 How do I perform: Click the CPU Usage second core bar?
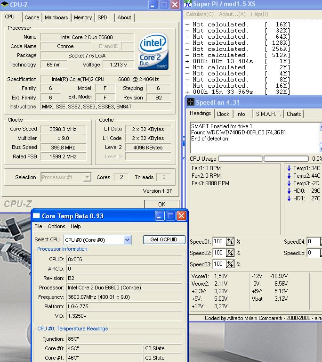286,159
